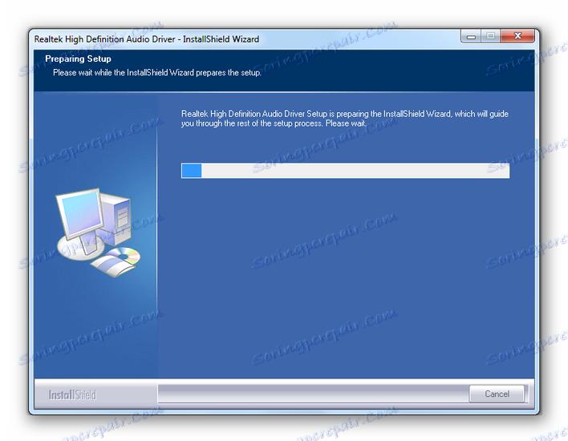Click the disabled maximize button
This screenshot has height=441, width=568.
(x=491, y=36)
